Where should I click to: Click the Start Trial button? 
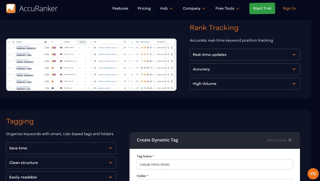[262, 8]
